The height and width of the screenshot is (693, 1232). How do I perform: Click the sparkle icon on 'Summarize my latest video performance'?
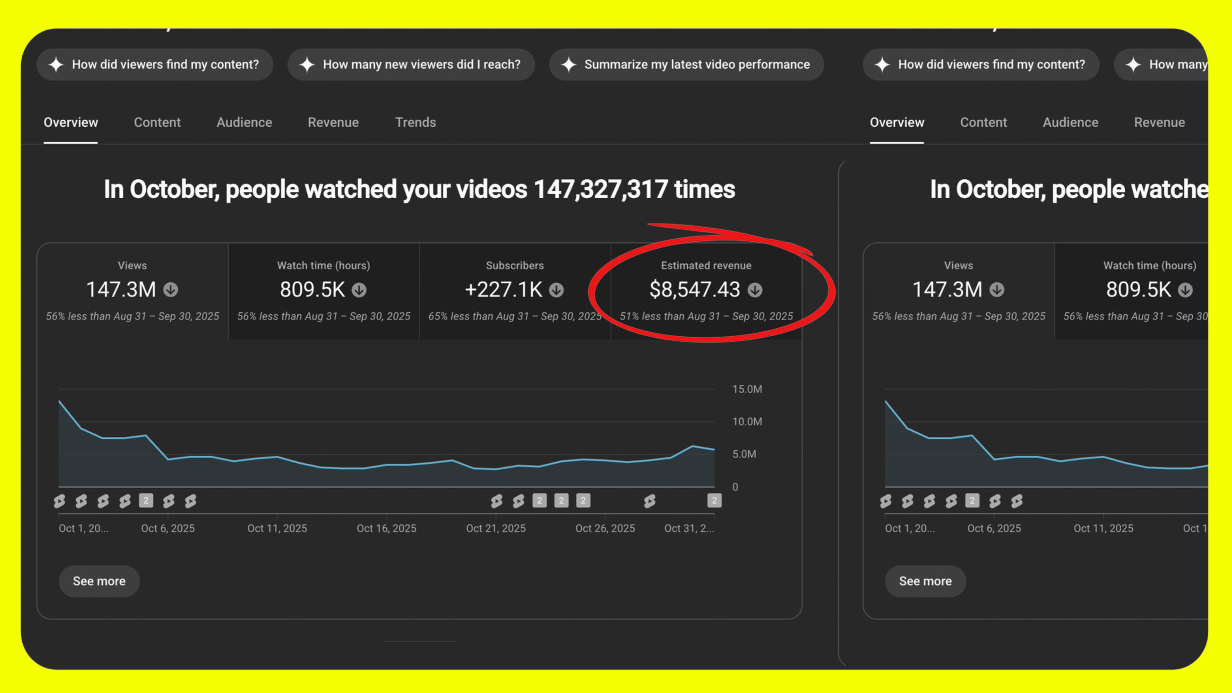pyautogui.click(x=569, y=65)
